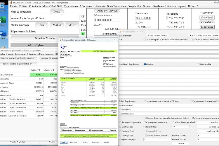Open the Cotraitants menu
This screenshot has width=219, height=146.
click(35, 6)
